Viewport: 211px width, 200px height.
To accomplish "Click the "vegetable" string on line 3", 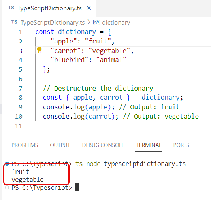I will click(109, 51).
